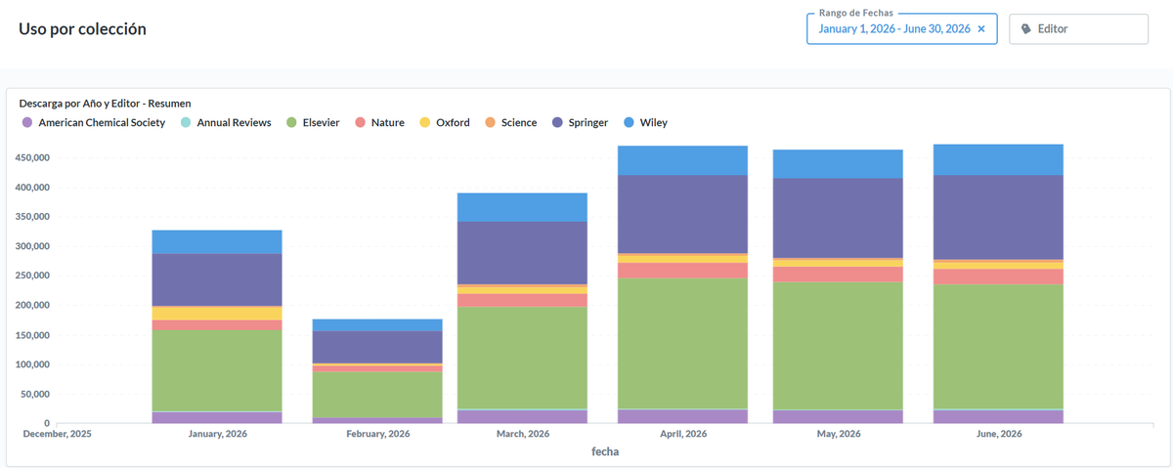The height and width of the screenshot is (468, 1173).
Task: Click the Nature segment in May 2026 bar
Action: click(838, 275)
